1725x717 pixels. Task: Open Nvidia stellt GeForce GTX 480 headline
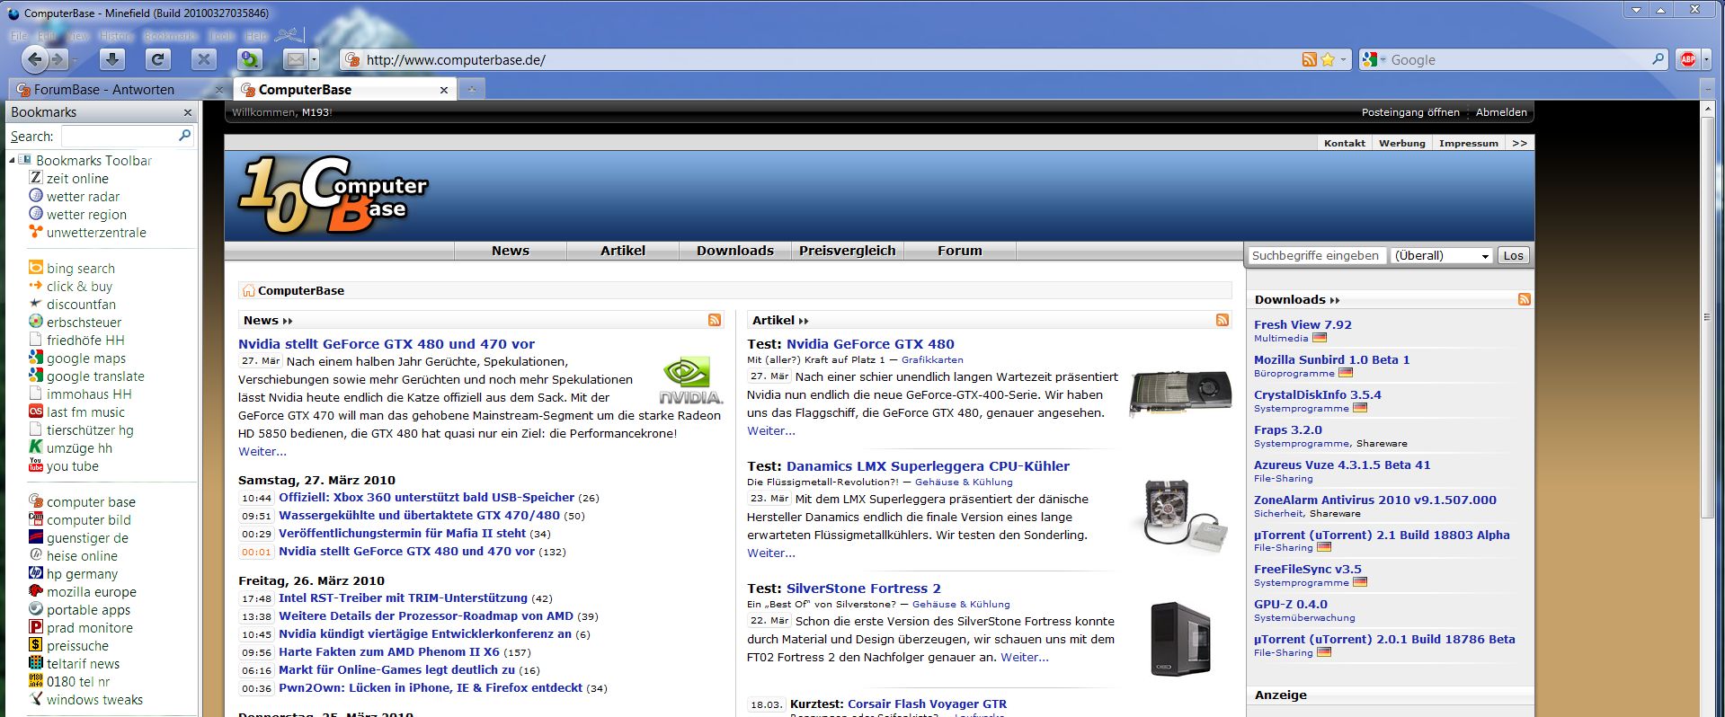[387, 343]
